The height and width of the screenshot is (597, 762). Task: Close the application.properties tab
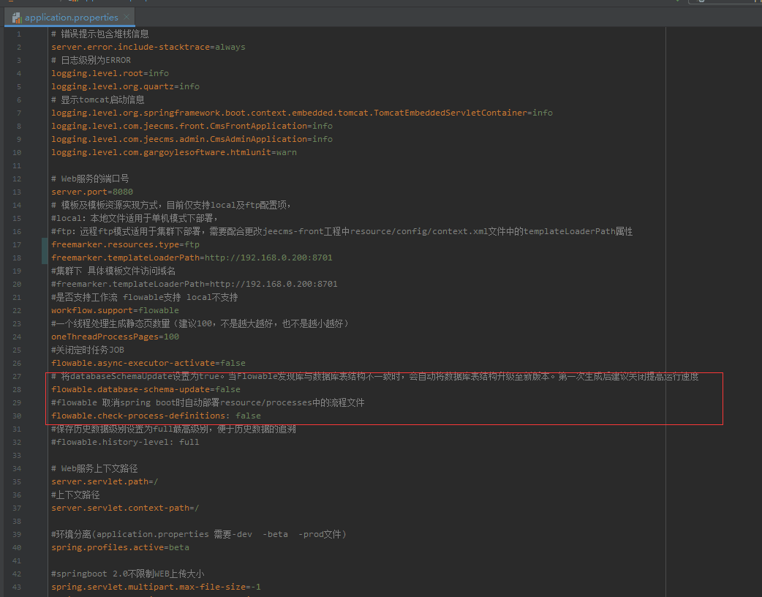[127, 17]
